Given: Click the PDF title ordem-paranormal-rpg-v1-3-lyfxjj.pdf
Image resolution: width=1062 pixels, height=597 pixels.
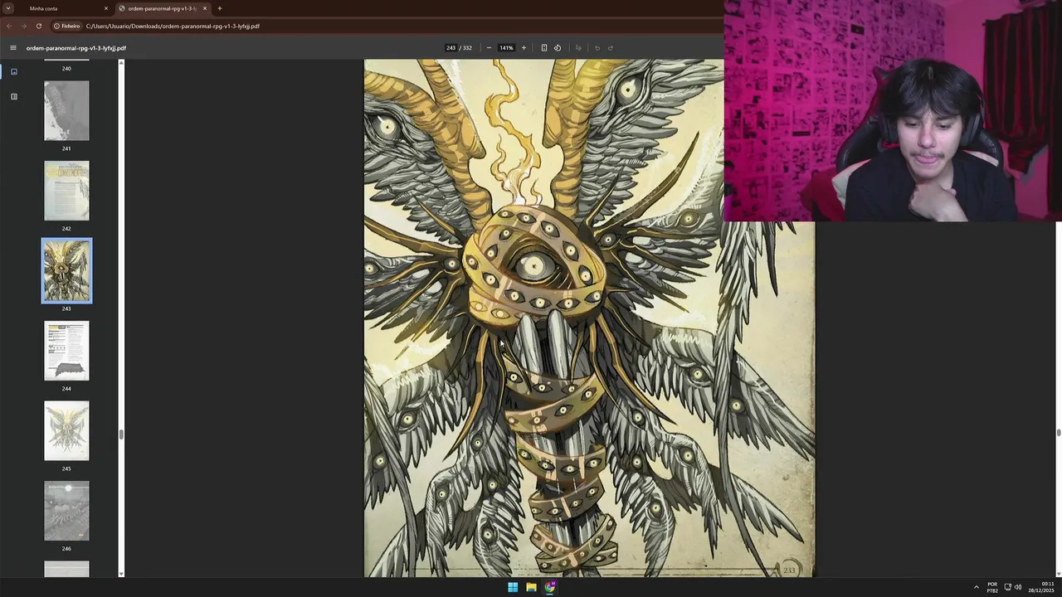Looking at the screenshot, I should (x=76, y=48).
